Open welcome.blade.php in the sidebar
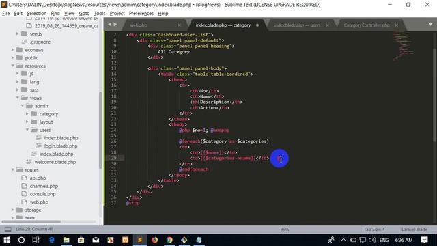Viewport: 437px width, 246px height. tap(55, 162)
